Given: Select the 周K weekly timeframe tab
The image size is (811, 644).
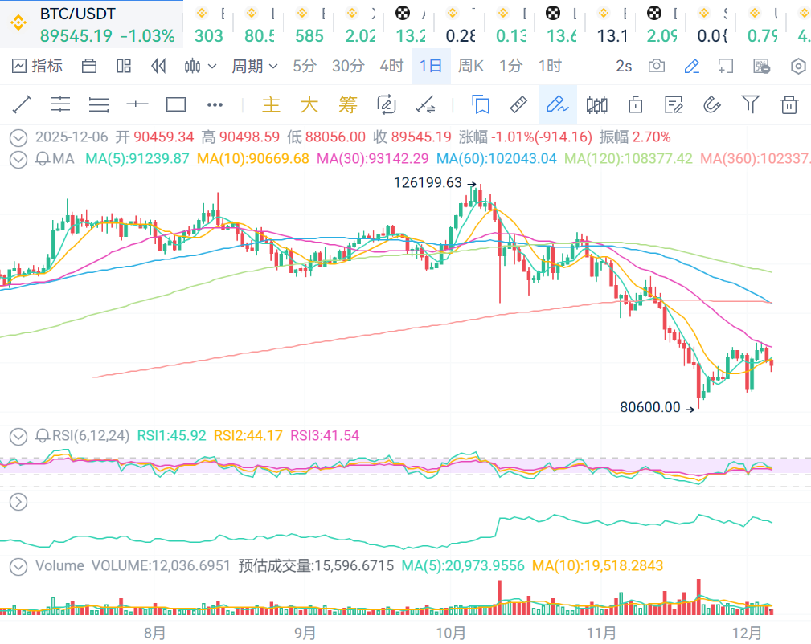Looking at the screenshot, I should pos(470,67).
